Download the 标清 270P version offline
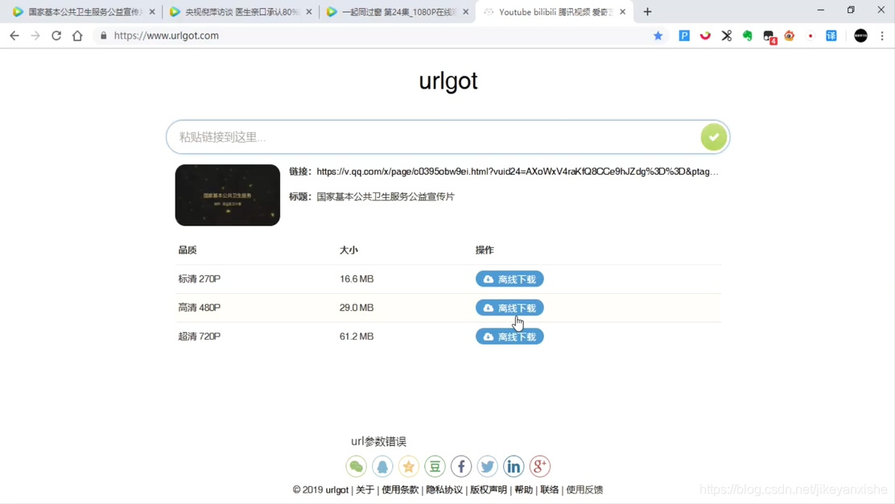Screen dimensions: 895x504 click(509, 279)
